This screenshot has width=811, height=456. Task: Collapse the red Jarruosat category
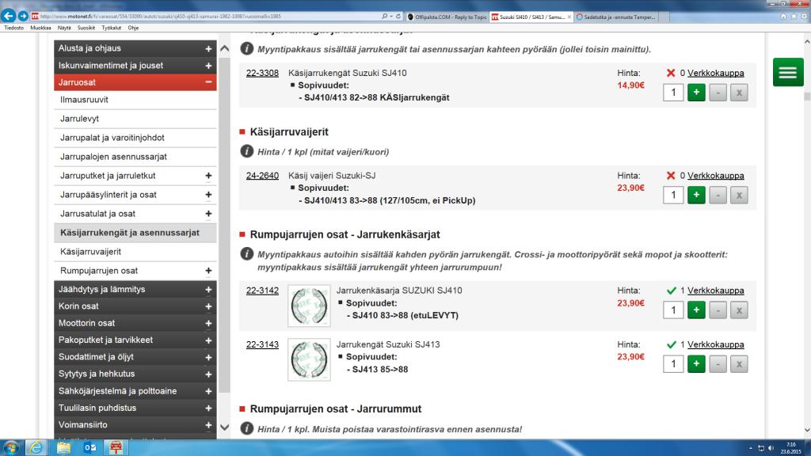click(208, 82)
